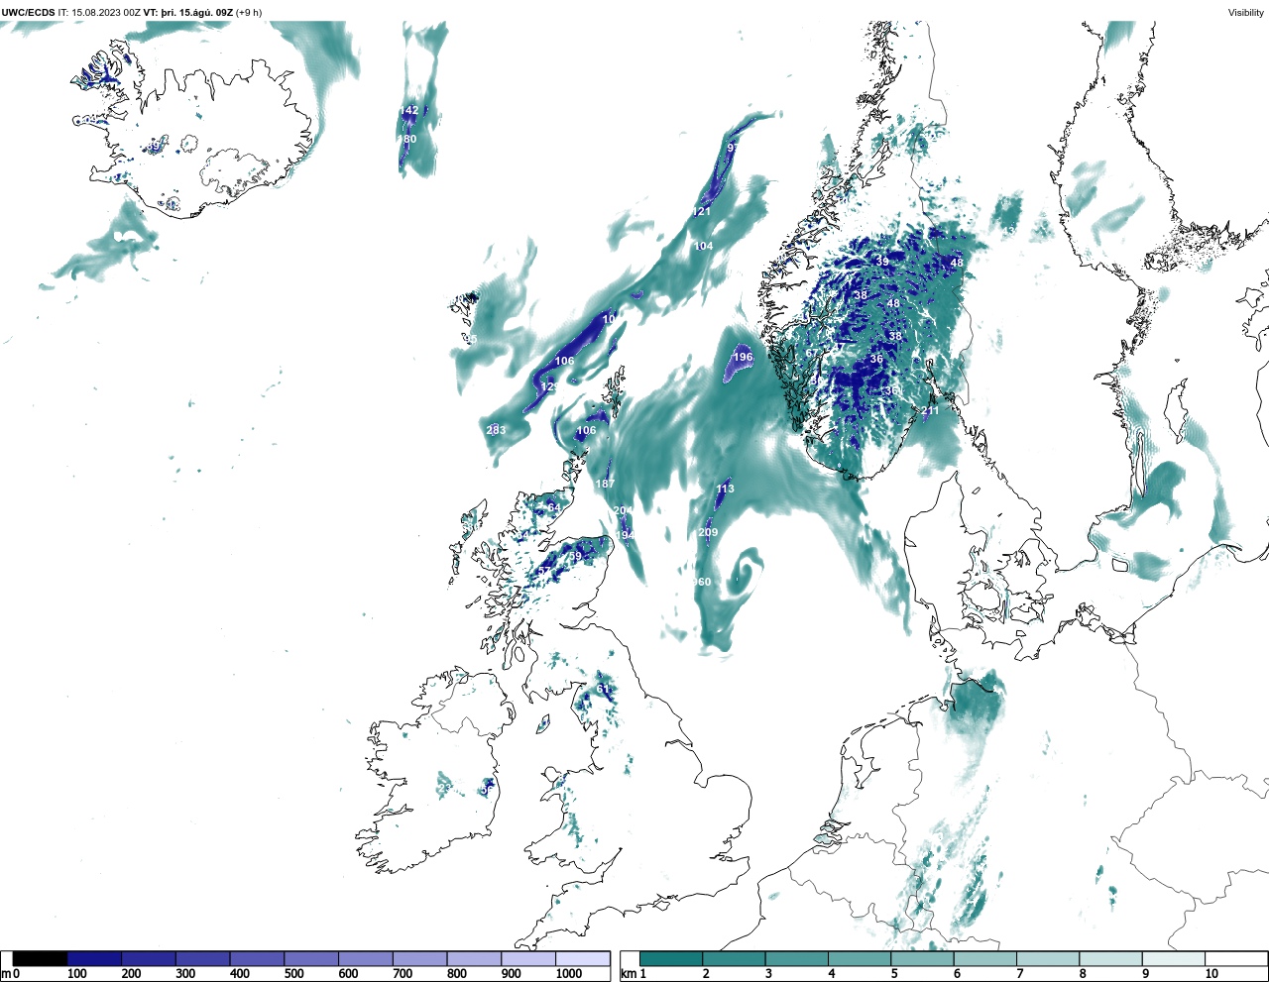Select the darkest blue 100–200 m legend swatch
This screenshot has width=1269, height=982.
coord(94,958)
